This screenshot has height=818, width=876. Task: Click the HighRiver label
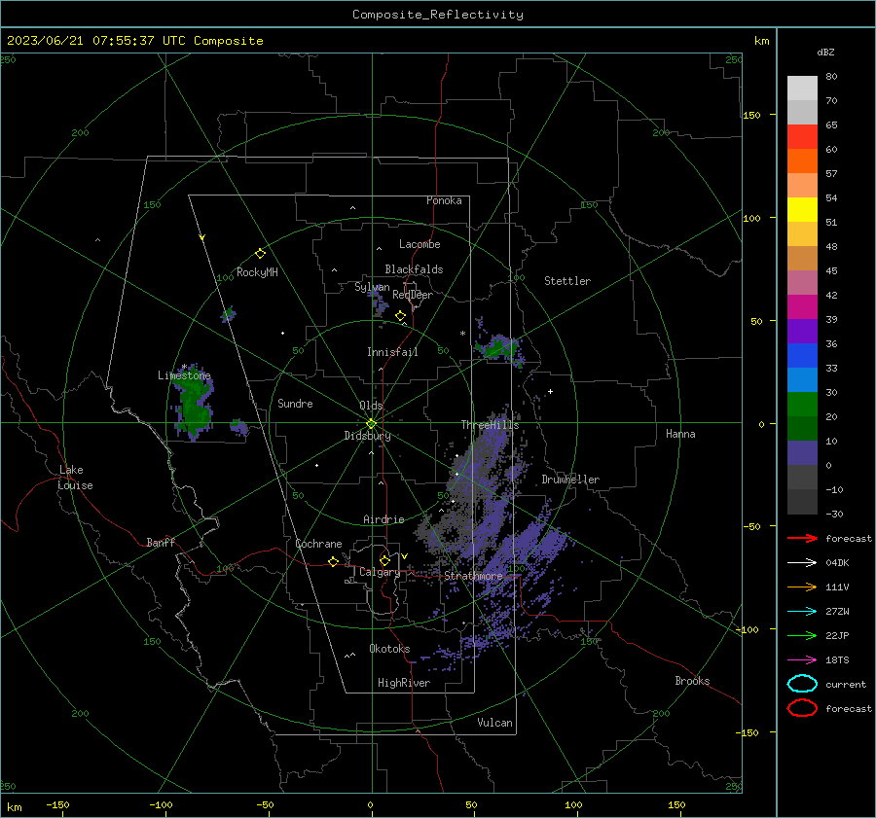404,683
